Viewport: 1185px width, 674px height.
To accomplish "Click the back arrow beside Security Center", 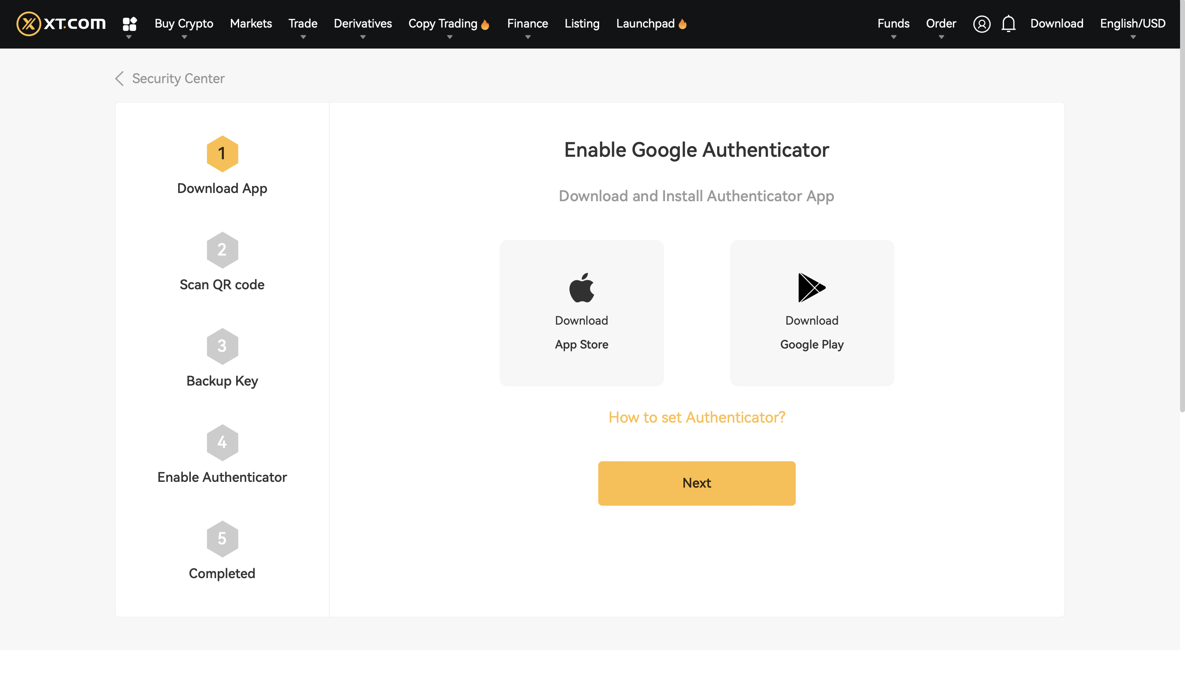I will pyautogui.click(x=119, y=78).
